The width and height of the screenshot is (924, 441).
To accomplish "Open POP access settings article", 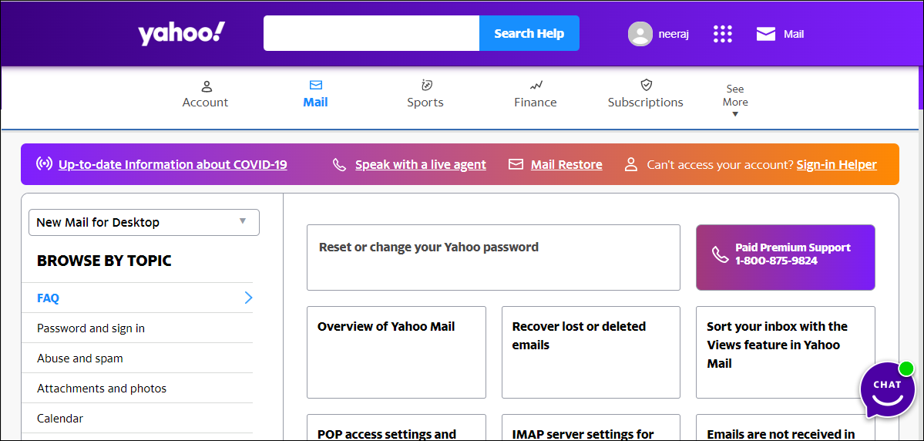I will click(x=397, y=427).
